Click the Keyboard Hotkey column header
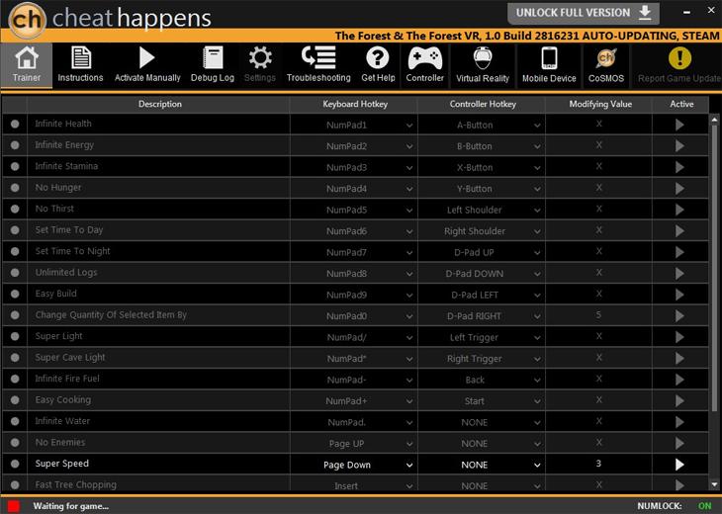Viewport: 722px width, 514px height. (354, 104)
